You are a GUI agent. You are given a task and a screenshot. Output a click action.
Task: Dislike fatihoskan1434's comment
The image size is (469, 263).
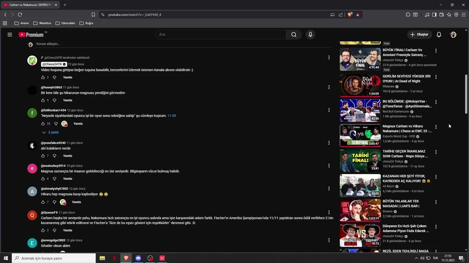[x=56, y=124]
